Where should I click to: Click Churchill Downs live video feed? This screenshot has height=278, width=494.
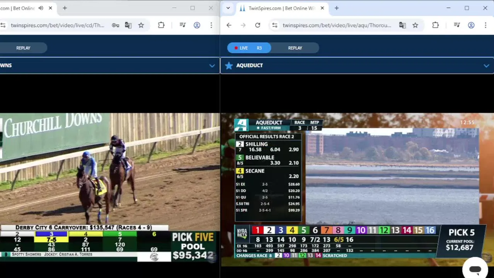(x=110, y=187)
